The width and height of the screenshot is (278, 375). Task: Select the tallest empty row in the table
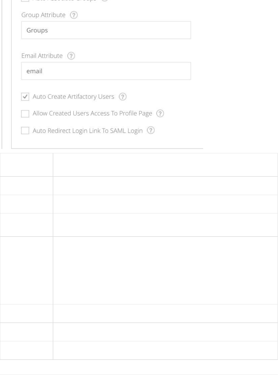coord(139,270)
